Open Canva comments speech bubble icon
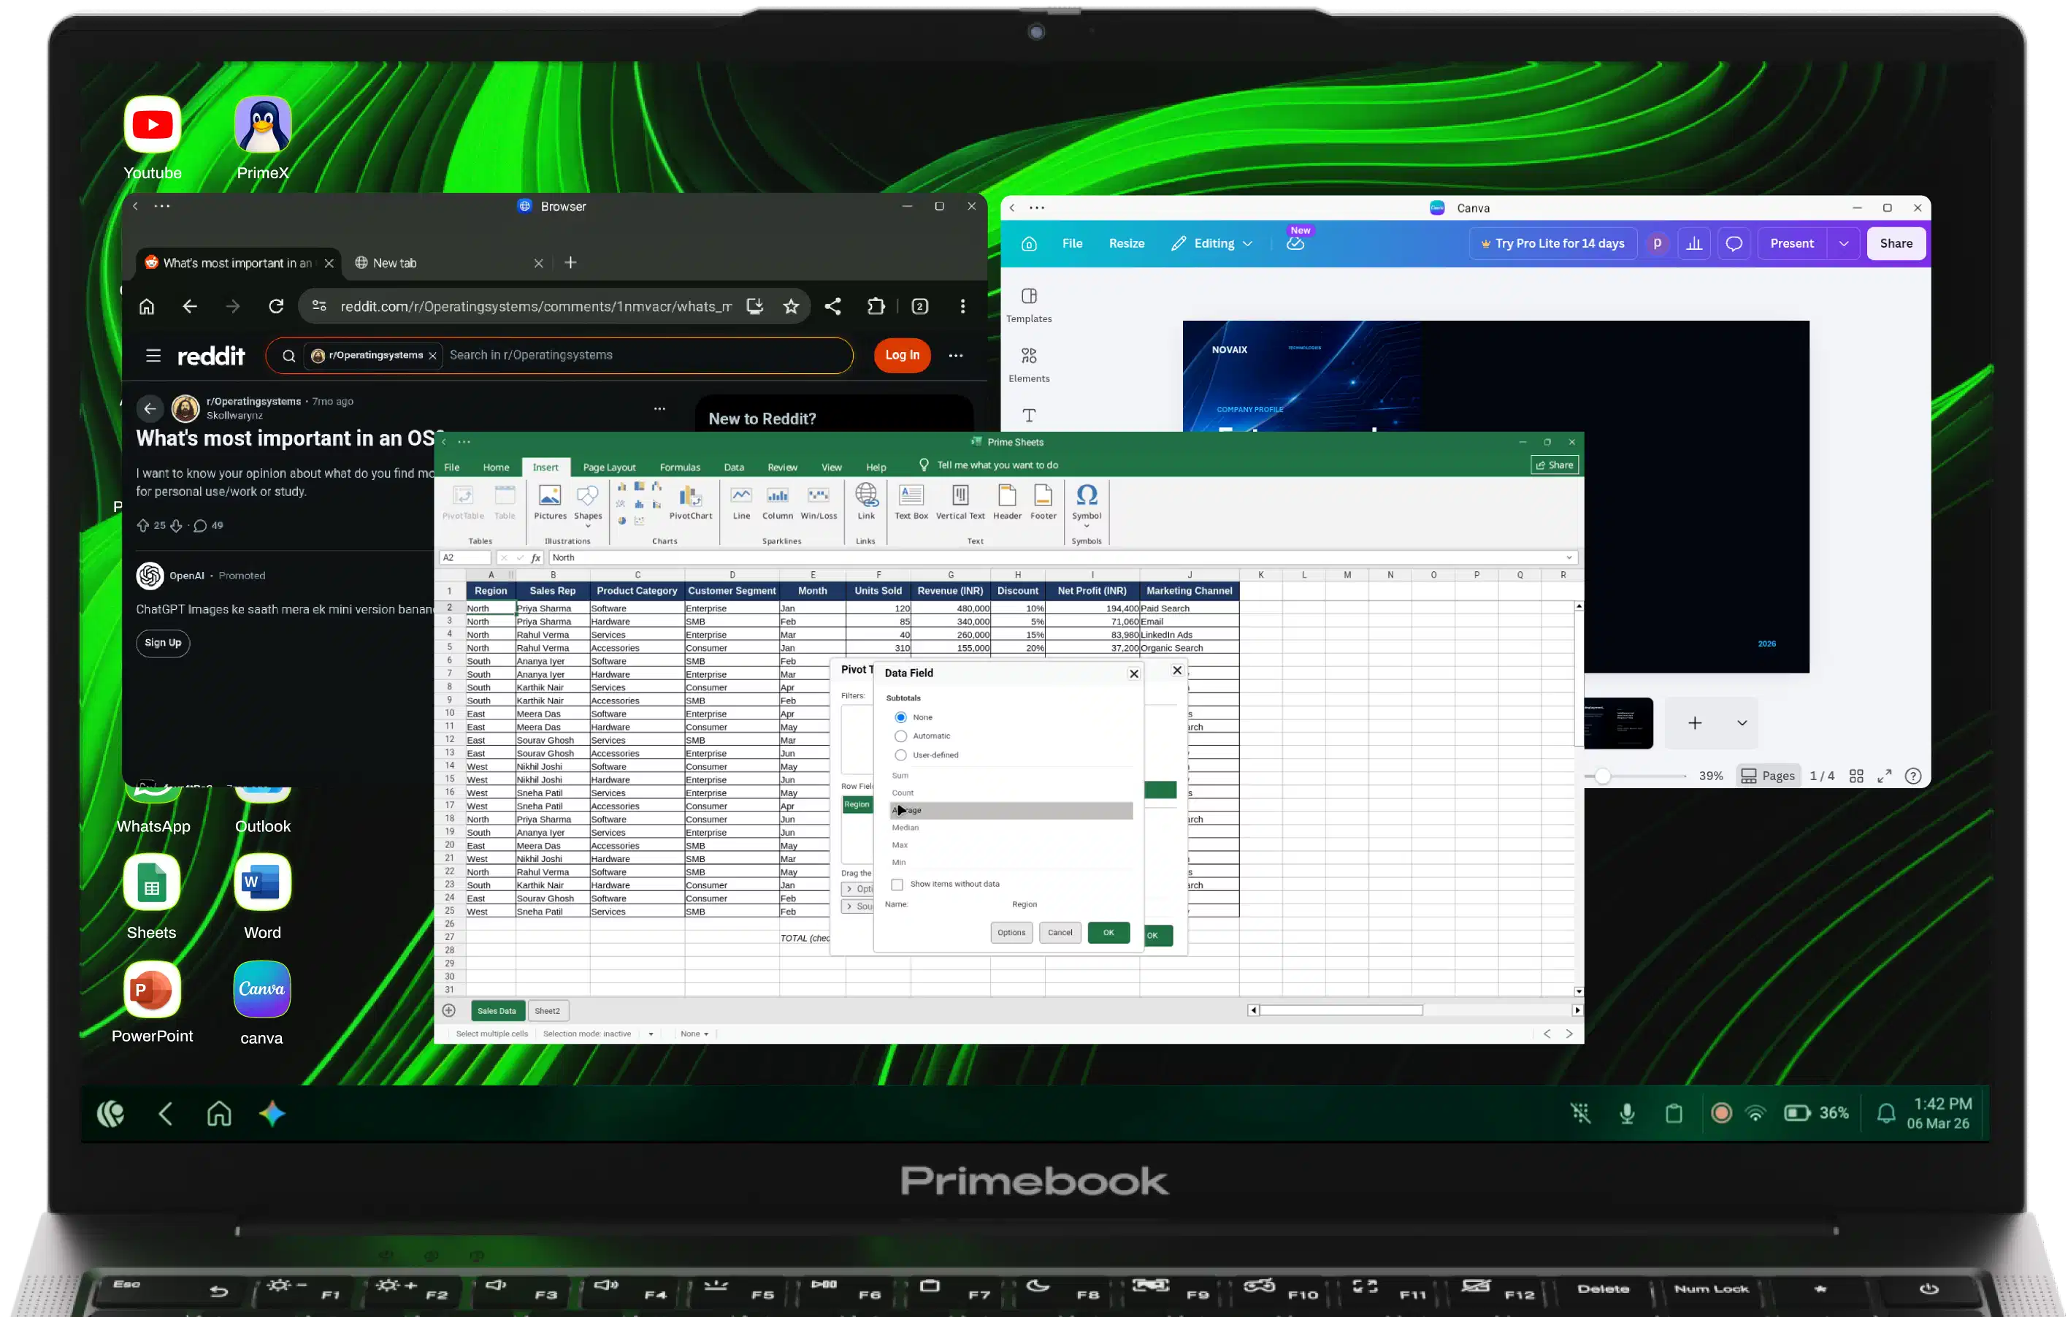 click(1734, 243)
